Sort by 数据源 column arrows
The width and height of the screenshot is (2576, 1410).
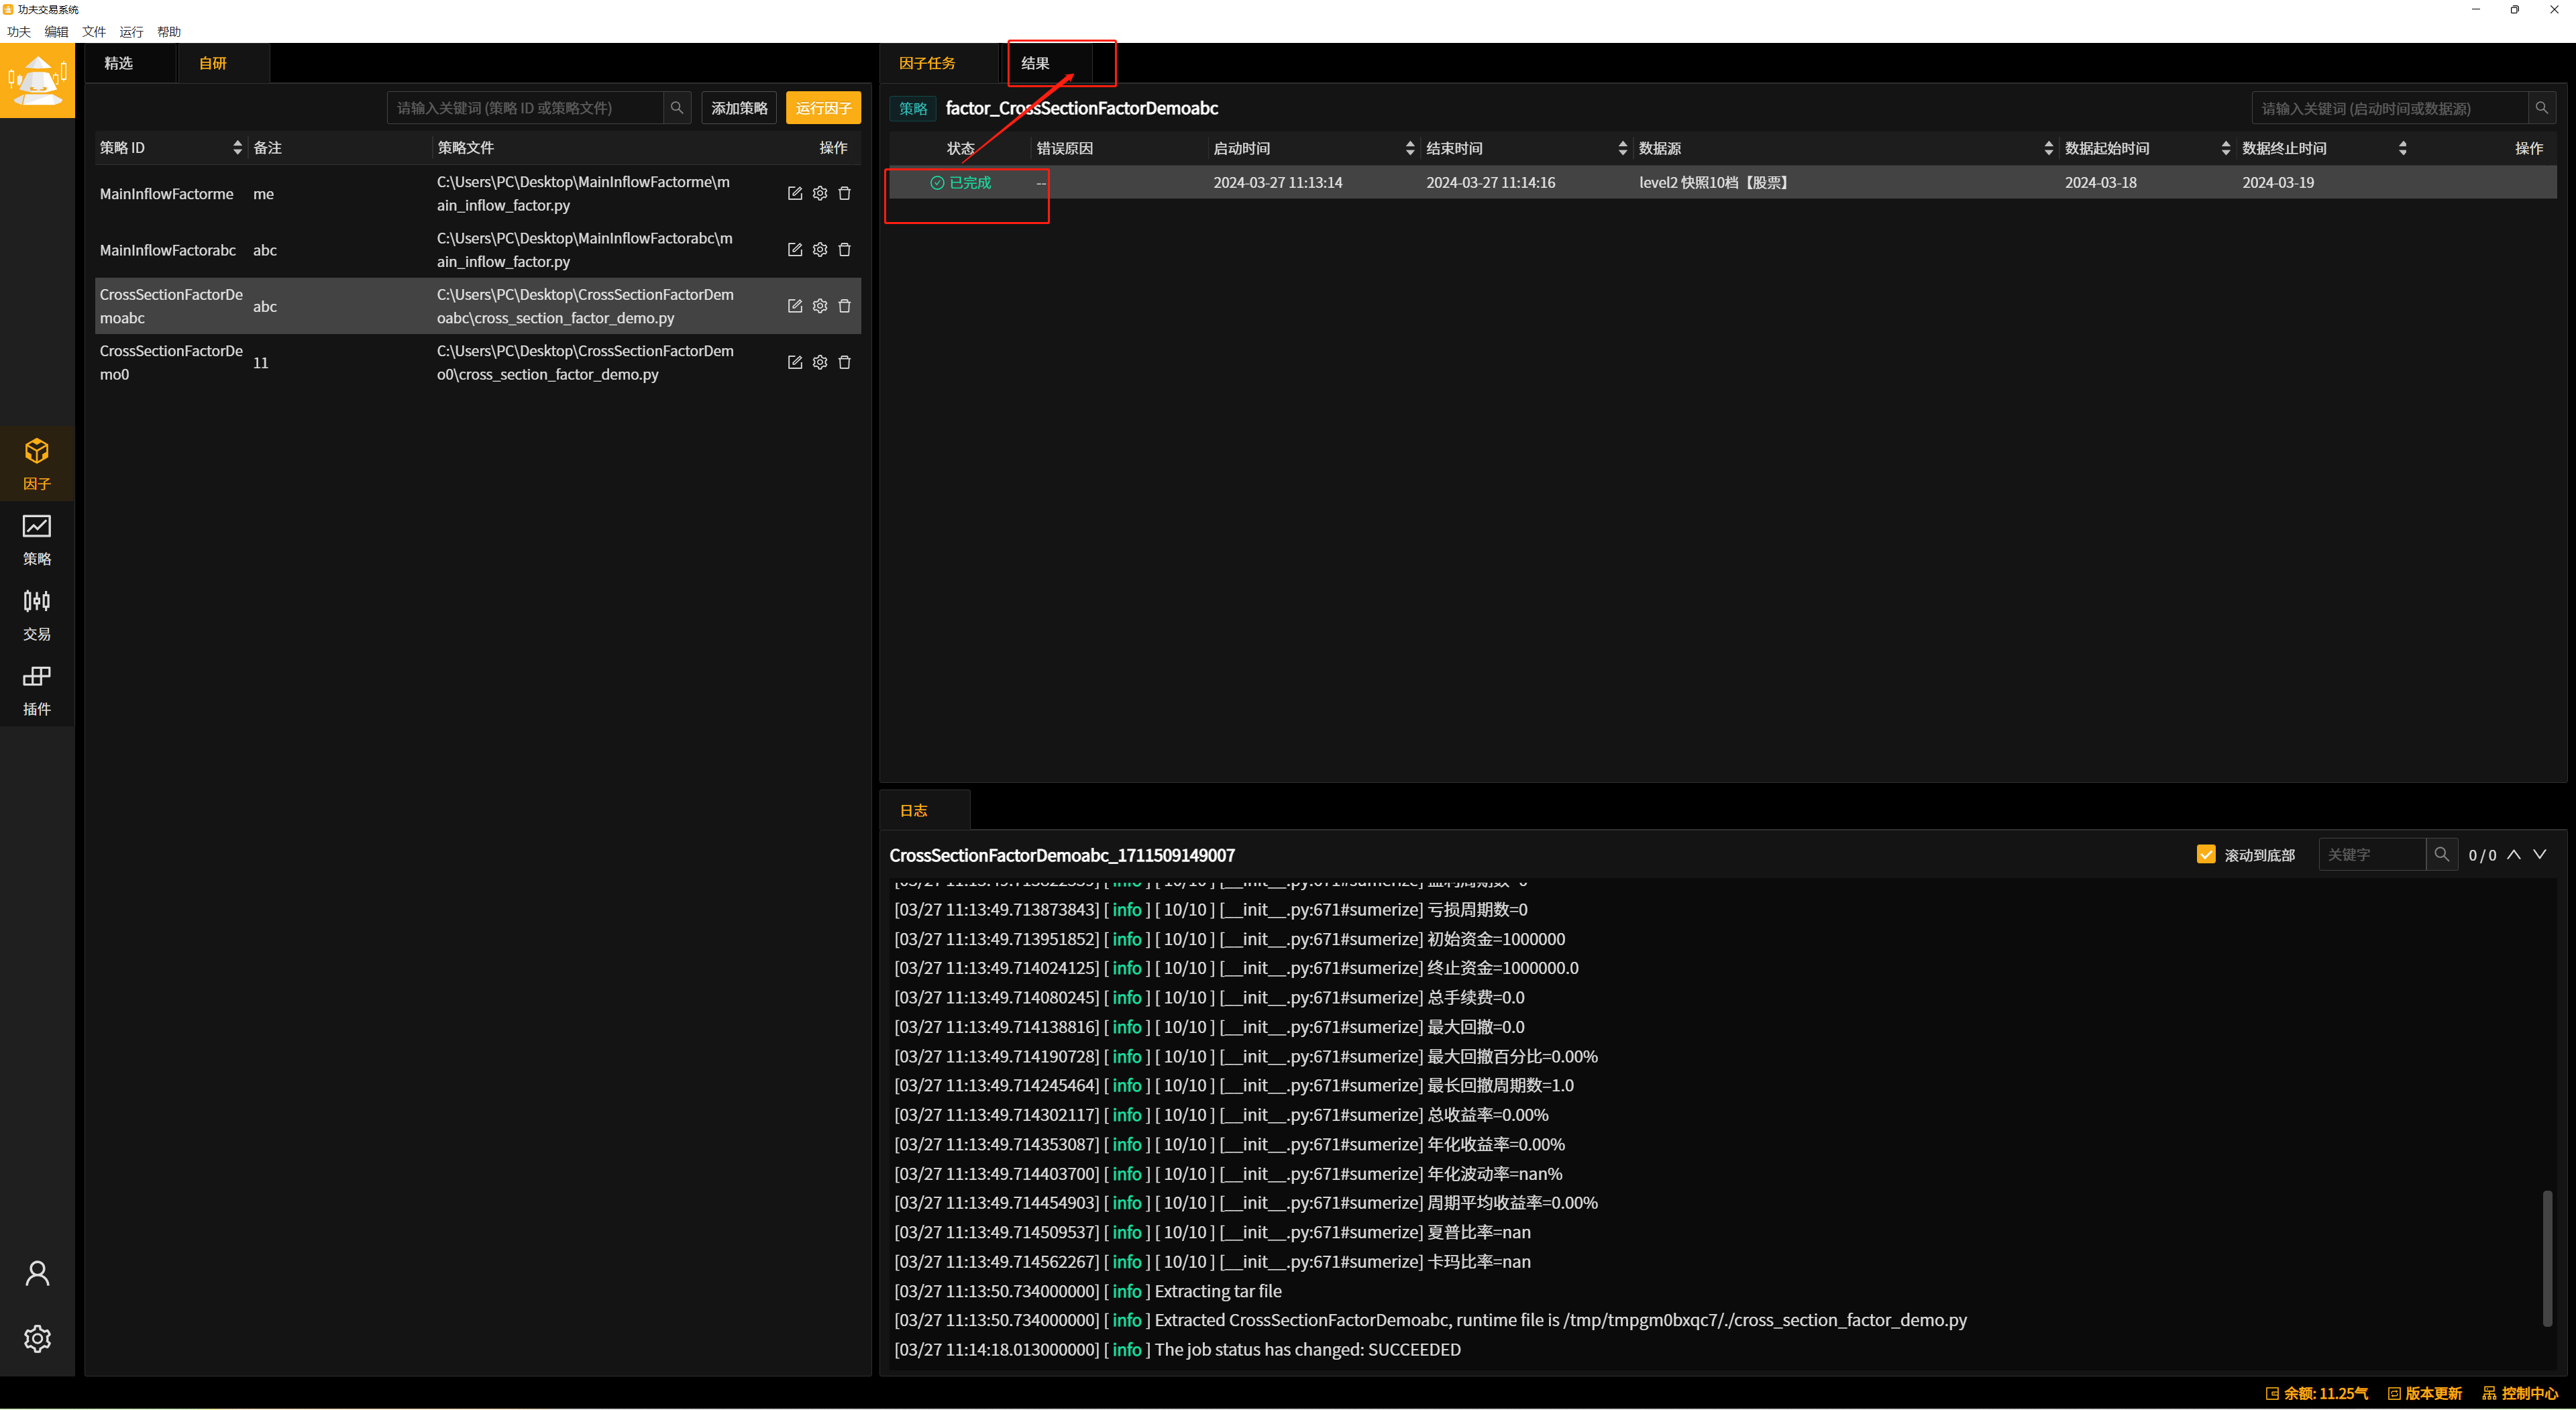[x=2048, y=148]
